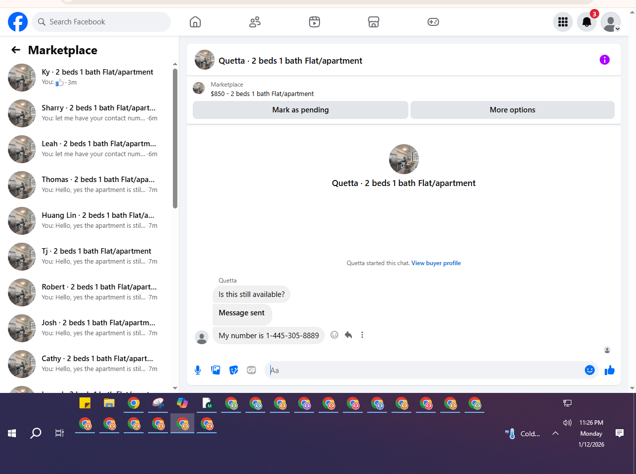Open the notifications bell
The width and height of the screenshot is (636, 474).
click(x=587, y=22)
